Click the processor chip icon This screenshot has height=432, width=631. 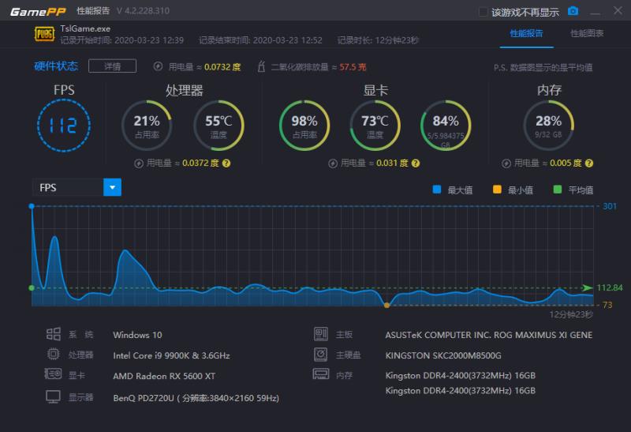tap(53, 355)
